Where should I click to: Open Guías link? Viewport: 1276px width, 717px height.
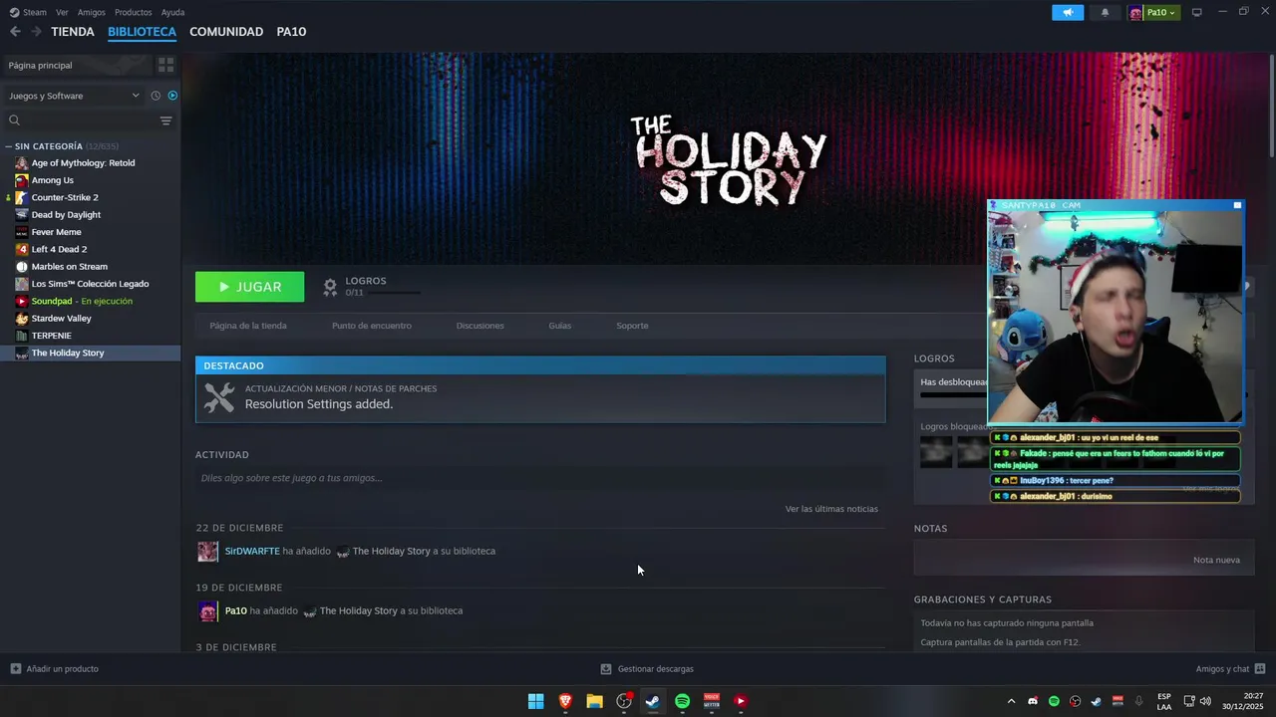560,326
